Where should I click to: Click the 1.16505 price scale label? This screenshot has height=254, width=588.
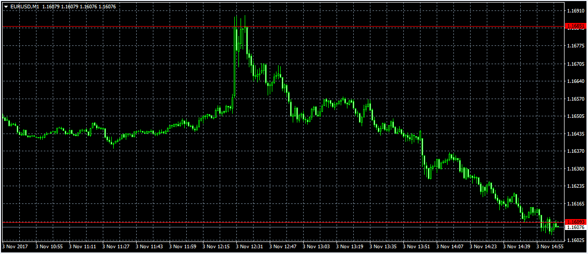pyautogui.click(x=577, y=116)
